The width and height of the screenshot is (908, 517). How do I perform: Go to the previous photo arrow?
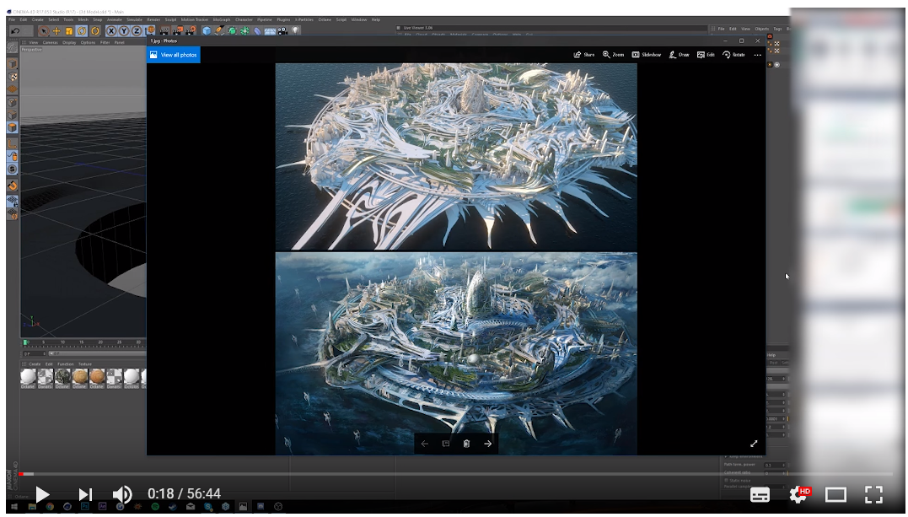click(424, 444)
